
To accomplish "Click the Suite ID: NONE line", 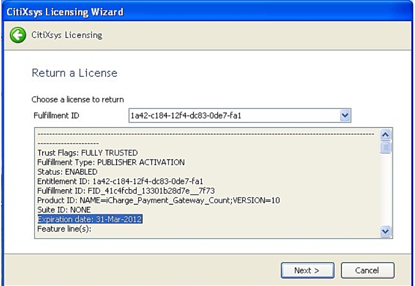I will point(64,210).
